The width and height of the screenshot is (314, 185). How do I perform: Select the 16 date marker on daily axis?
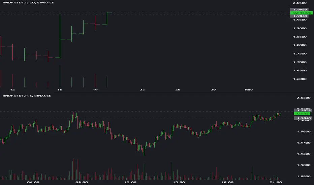60,89
